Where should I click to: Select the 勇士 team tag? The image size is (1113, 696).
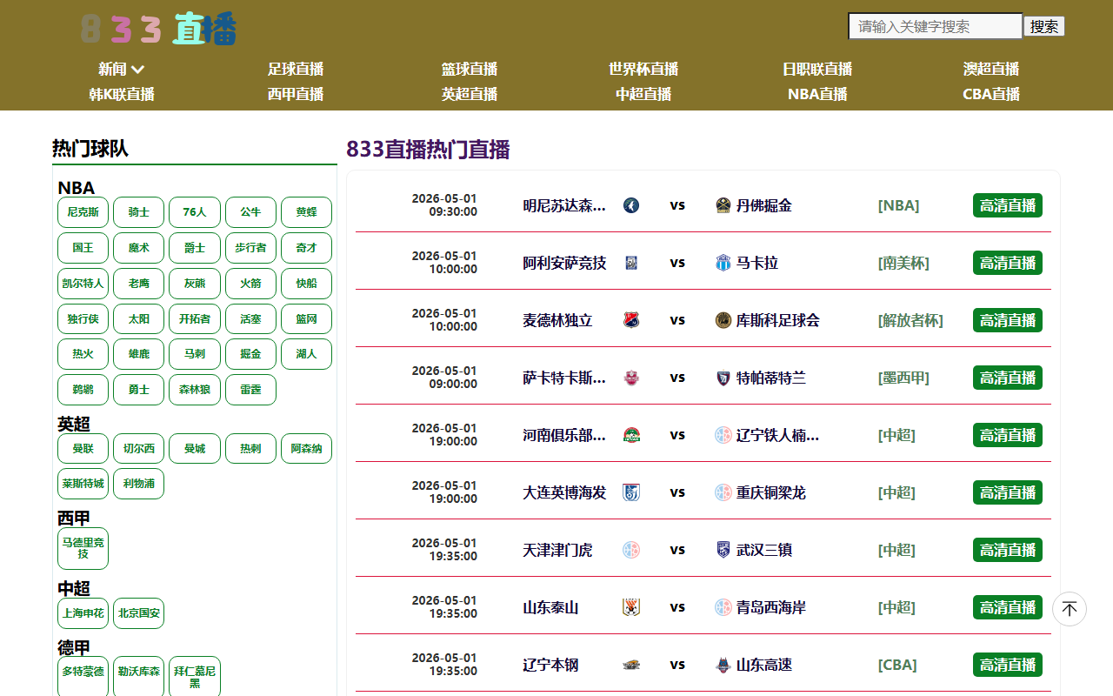coord(138,390)
